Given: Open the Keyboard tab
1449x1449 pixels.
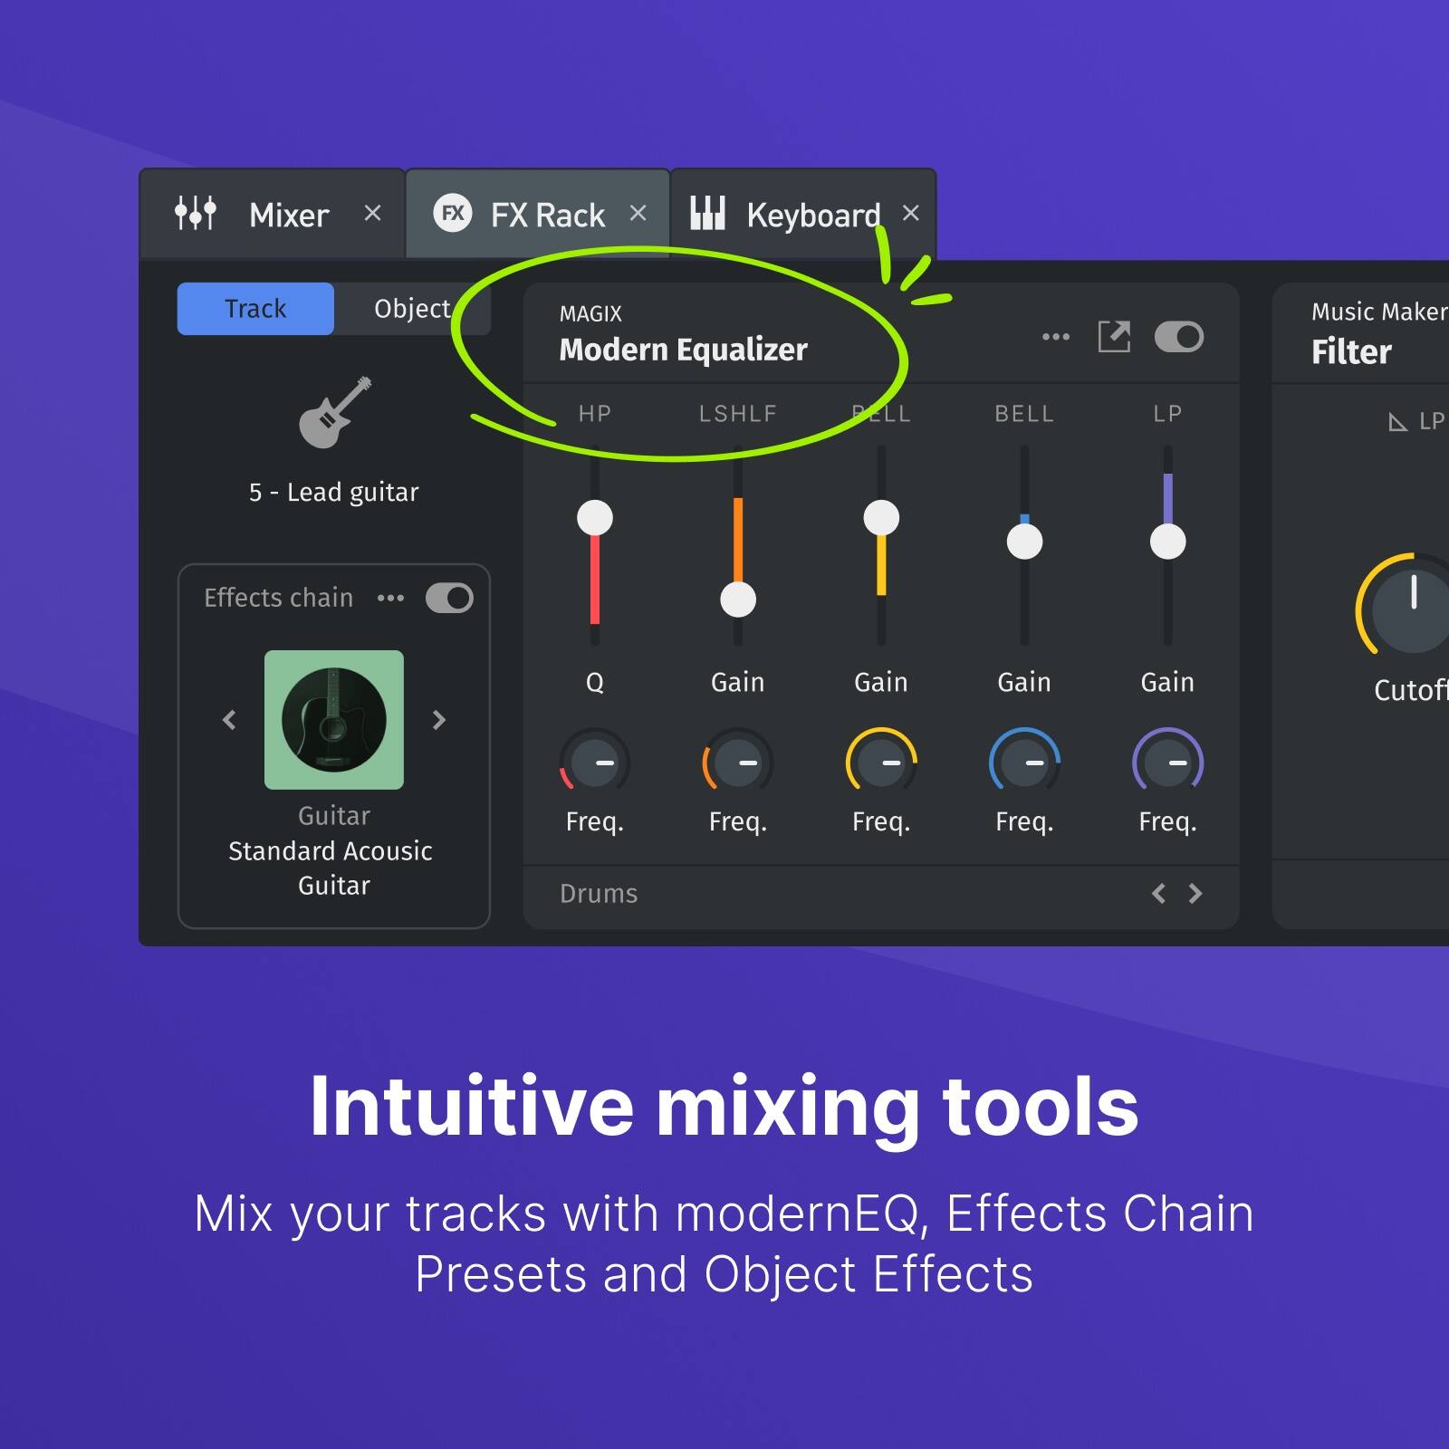Looking at the screenshot, I should tap(811, 214).
